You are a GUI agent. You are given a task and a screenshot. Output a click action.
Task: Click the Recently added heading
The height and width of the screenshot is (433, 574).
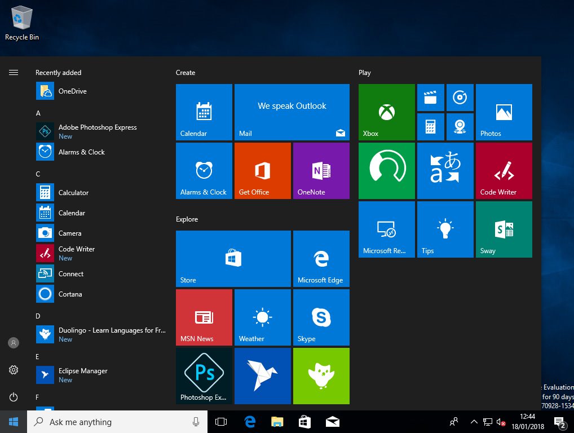[x=58, y=73]
